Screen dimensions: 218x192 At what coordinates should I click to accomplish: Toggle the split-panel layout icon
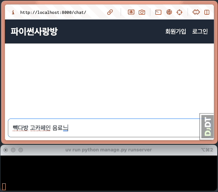coord(207,12)
